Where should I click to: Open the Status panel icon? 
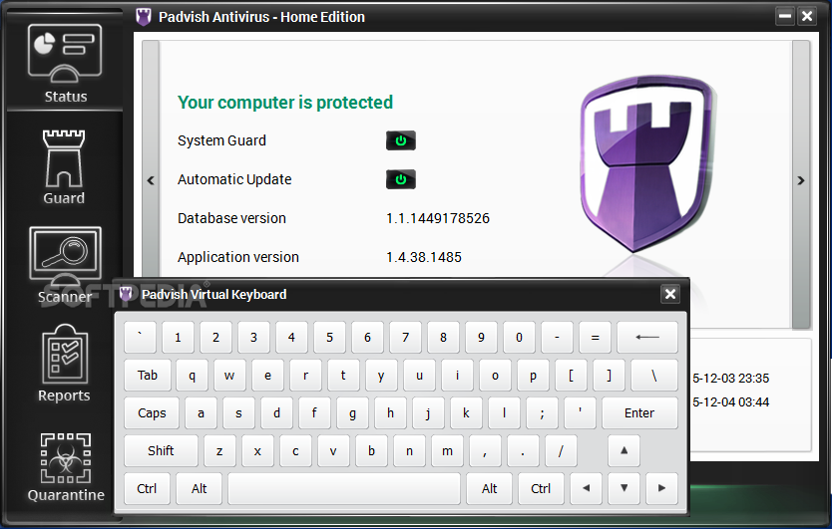[x=65, y=63]
